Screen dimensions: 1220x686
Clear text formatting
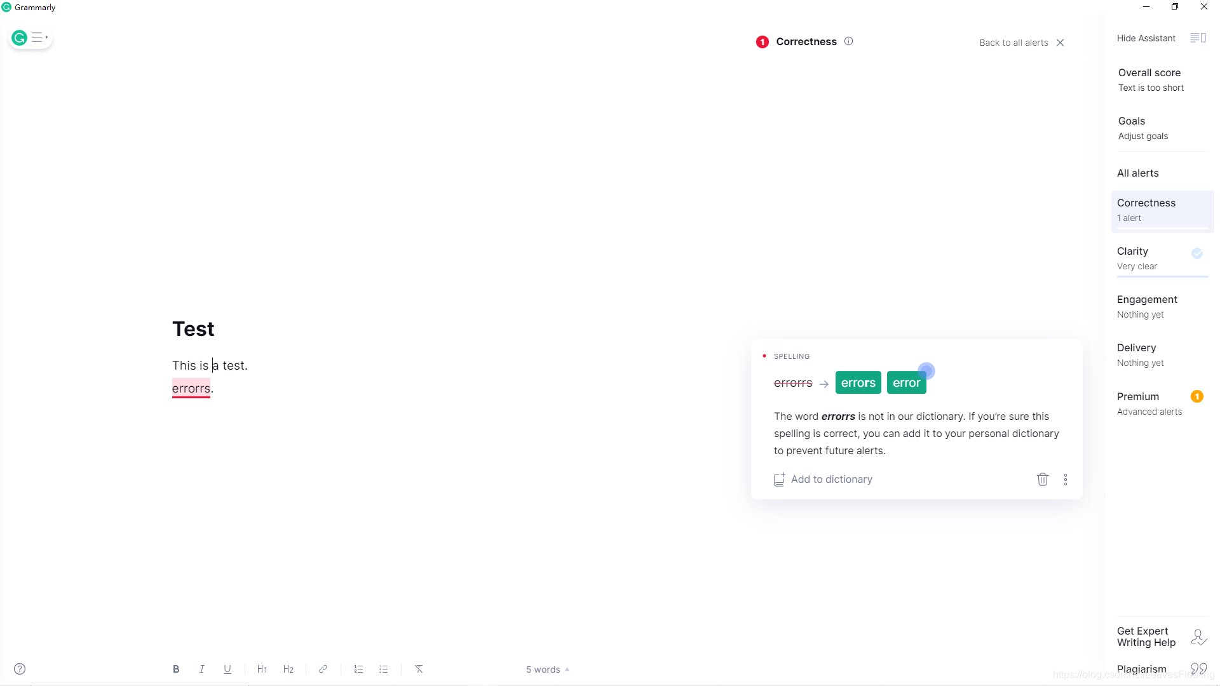[x=419, y=669]
